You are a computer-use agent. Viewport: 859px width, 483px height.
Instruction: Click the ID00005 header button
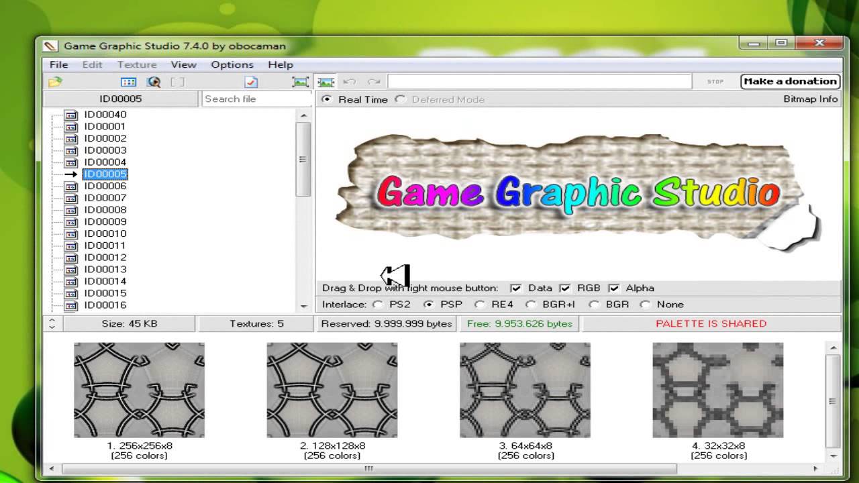coord(121,99)
